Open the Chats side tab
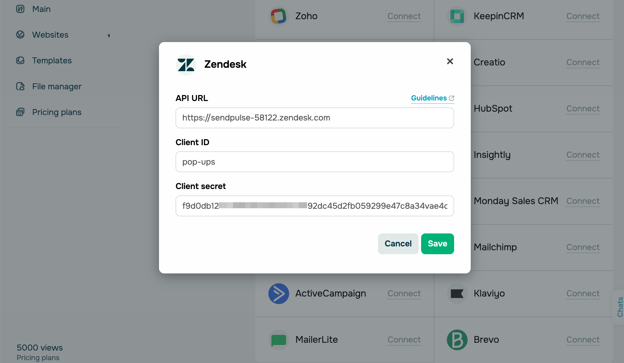Screen dimensions: 624x363 (620, 307)
